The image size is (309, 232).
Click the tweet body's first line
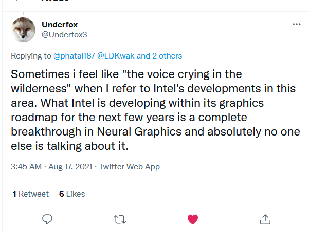[126, 74]
